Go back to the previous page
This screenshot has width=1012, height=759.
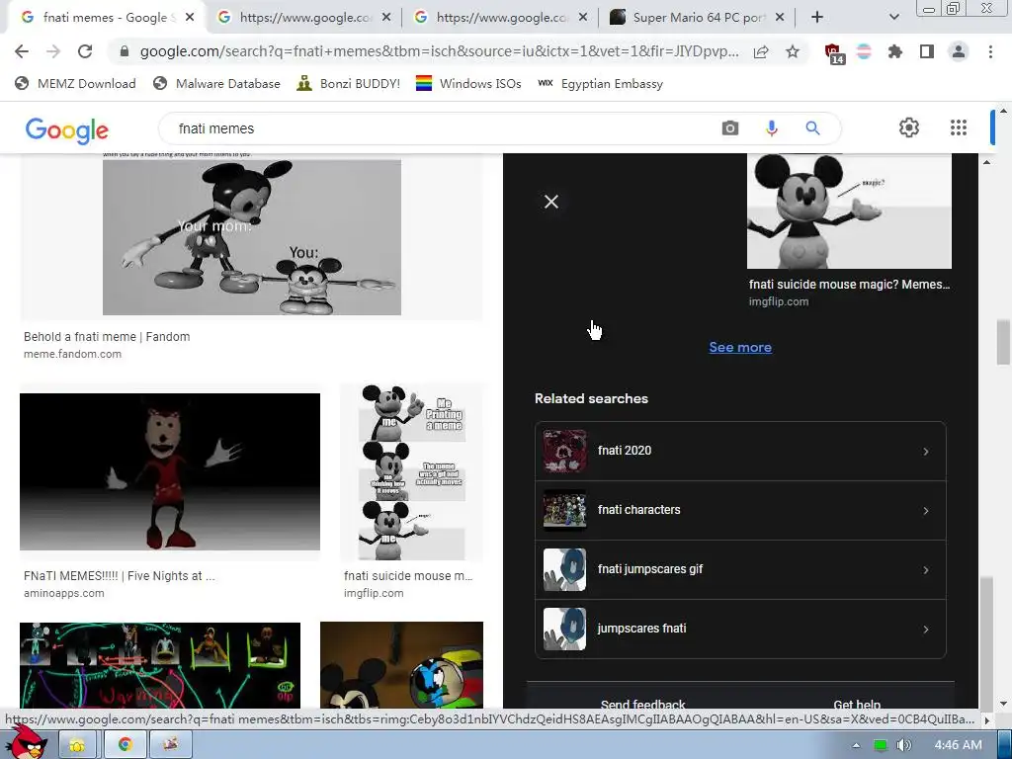point(22,51)
